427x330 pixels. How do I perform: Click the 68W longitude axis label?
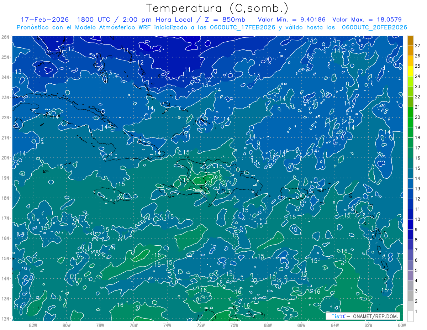[268, 325]
